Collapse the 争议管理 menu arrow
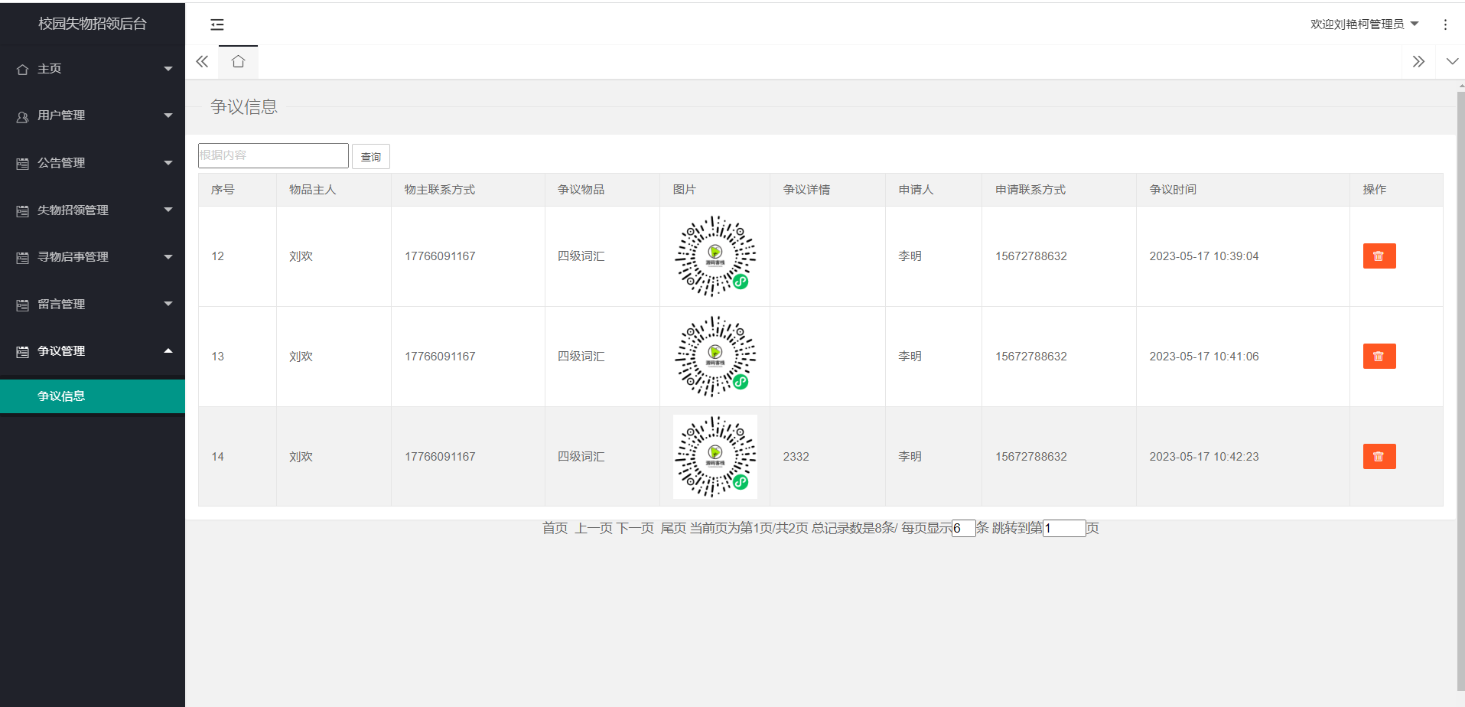The width and height of the screenshot is (1465, 707). tap(168, 350)
